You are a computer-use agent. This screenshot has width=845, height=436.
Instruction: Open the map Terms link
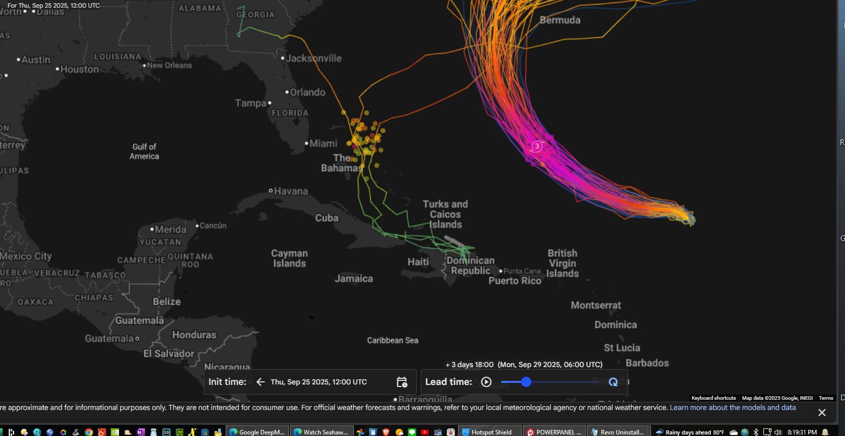tap(826, 398)
